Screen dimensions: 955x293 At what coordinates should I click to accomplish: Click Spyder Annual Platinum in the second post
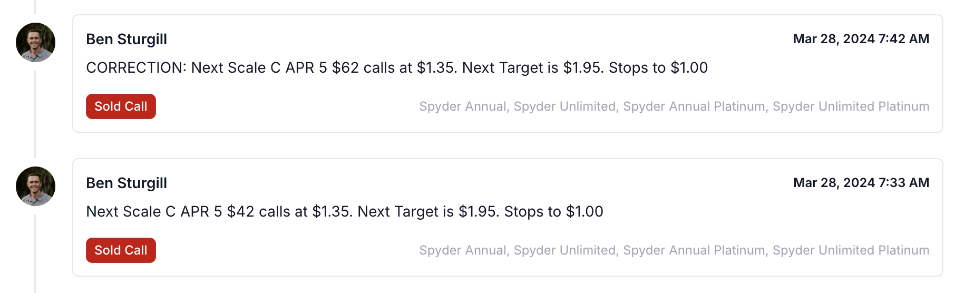point(694,250)
